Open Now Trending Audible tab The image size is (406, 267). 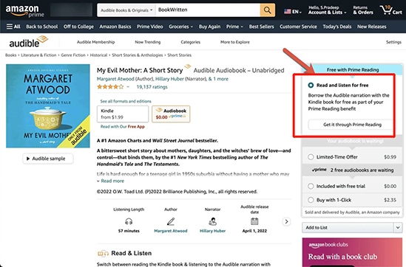pyautogui.click(x=148, y=42)
